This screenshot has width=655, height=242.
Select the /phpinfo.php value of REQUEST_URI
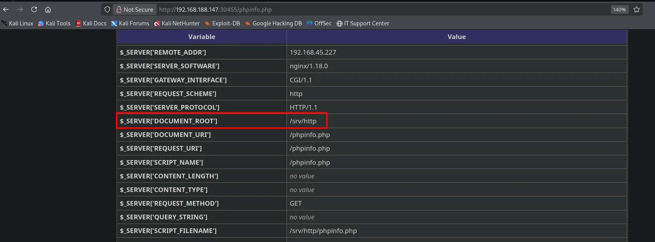click(310, 148)
